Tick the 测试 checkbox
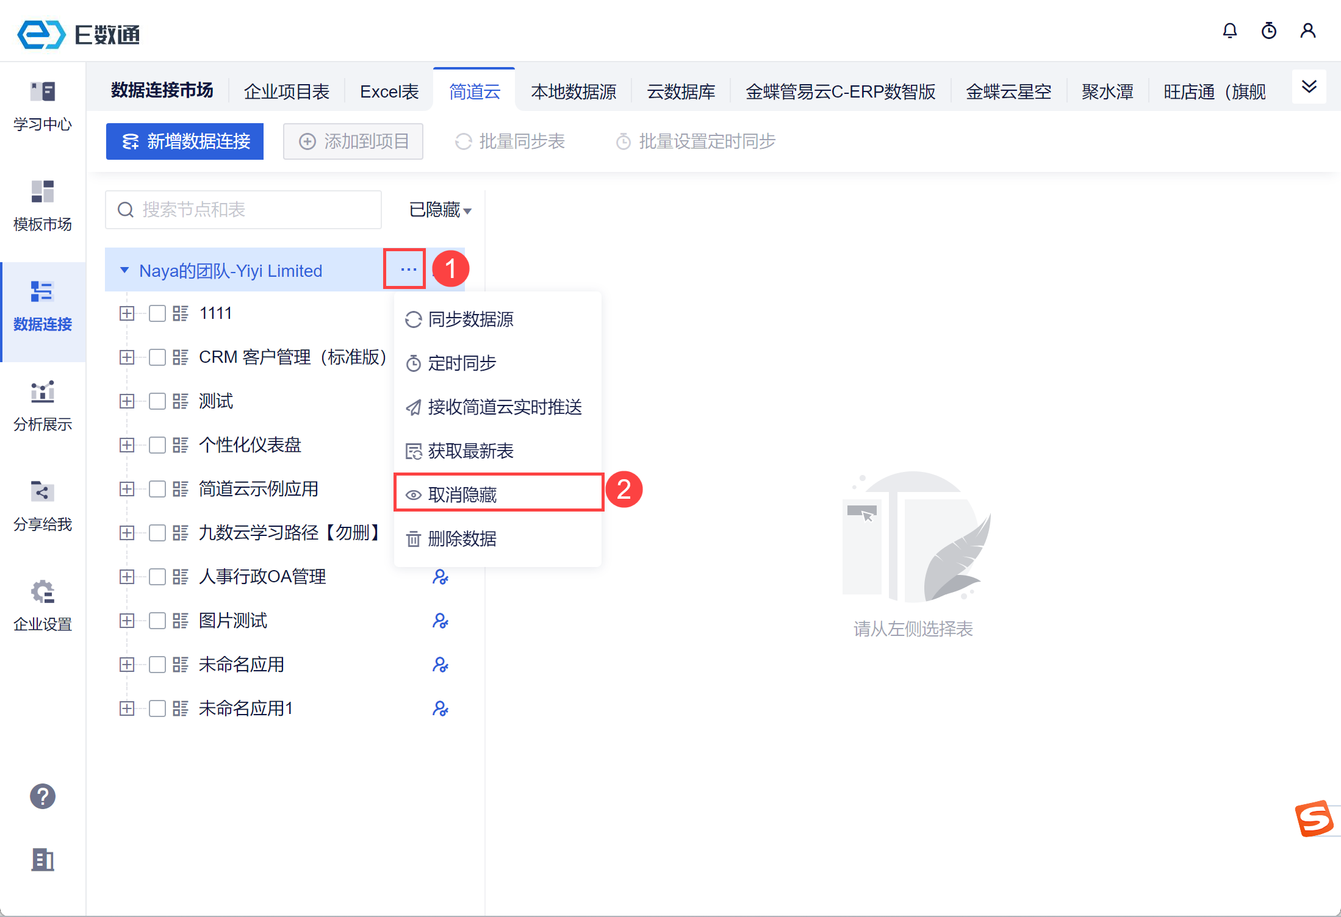1341x917 pixels. (x=157, y=401)
